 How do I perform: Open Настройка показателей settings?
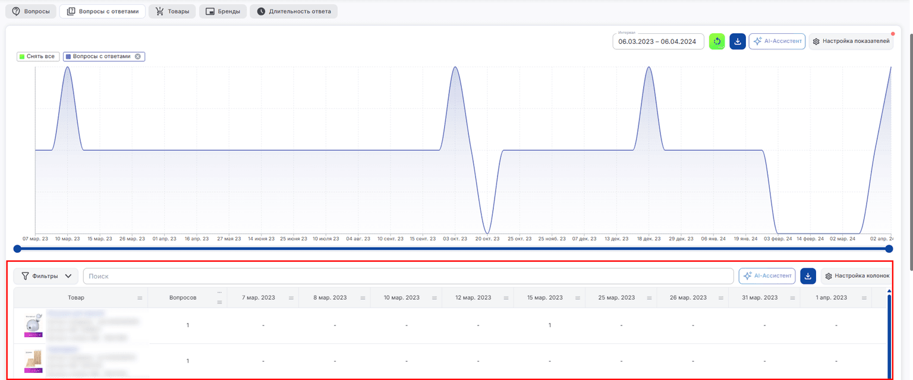click(851, 42)
